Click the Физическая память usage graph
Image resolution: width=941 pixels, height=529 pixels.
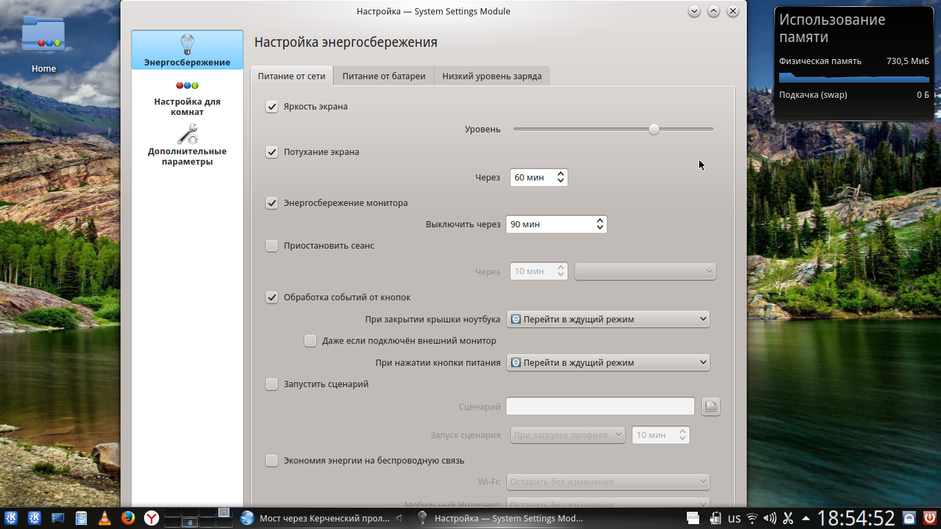[854, 78]
